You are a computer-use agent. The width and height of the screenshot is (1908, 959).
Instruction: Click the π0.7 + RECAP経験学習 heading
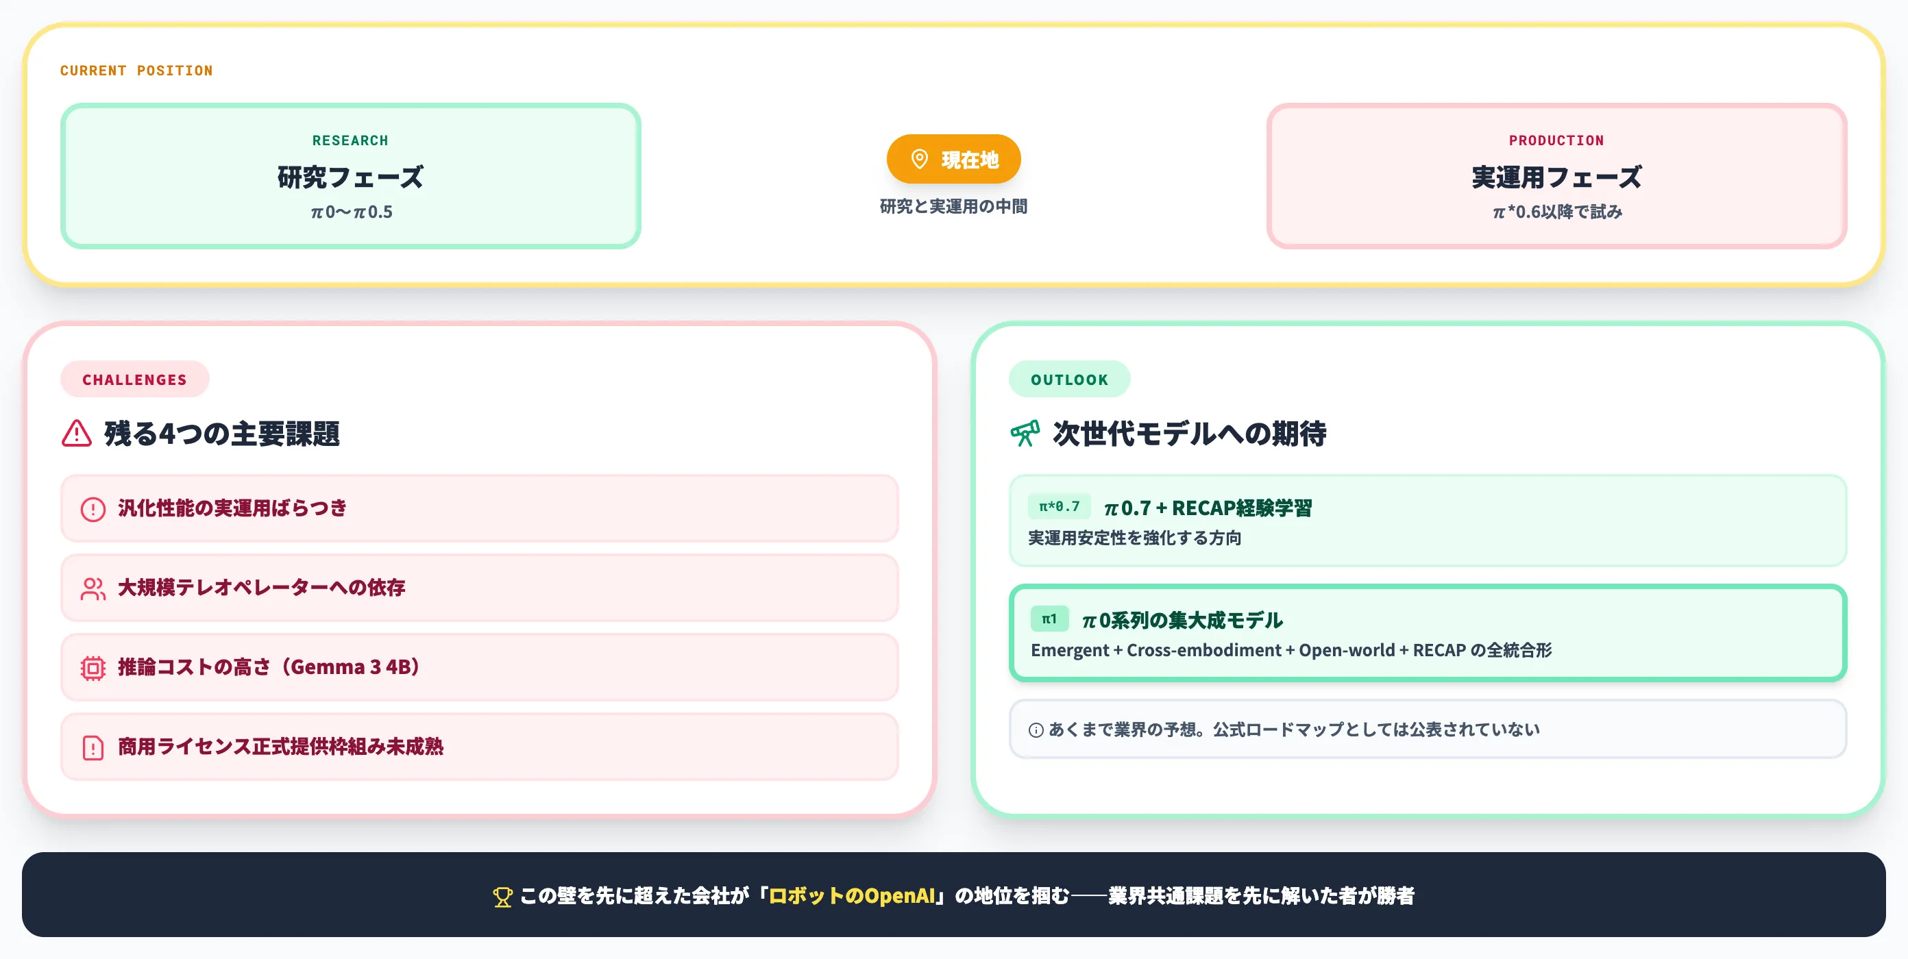pos(1208,508)
